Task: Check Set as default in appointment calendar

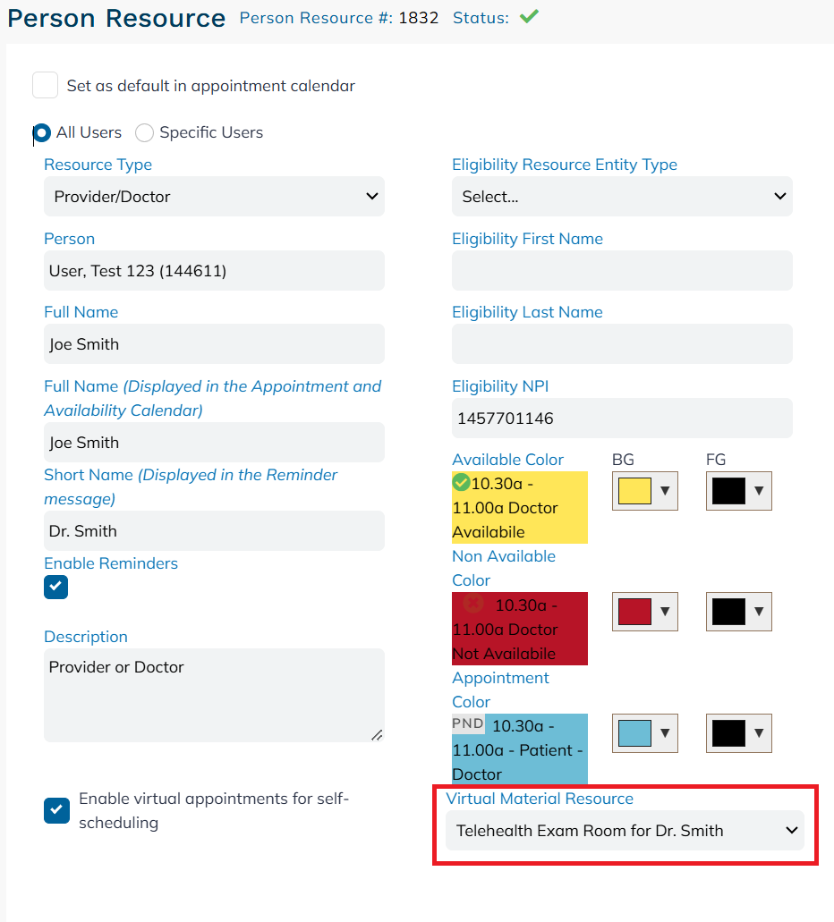Action: (x=46, y=85)
